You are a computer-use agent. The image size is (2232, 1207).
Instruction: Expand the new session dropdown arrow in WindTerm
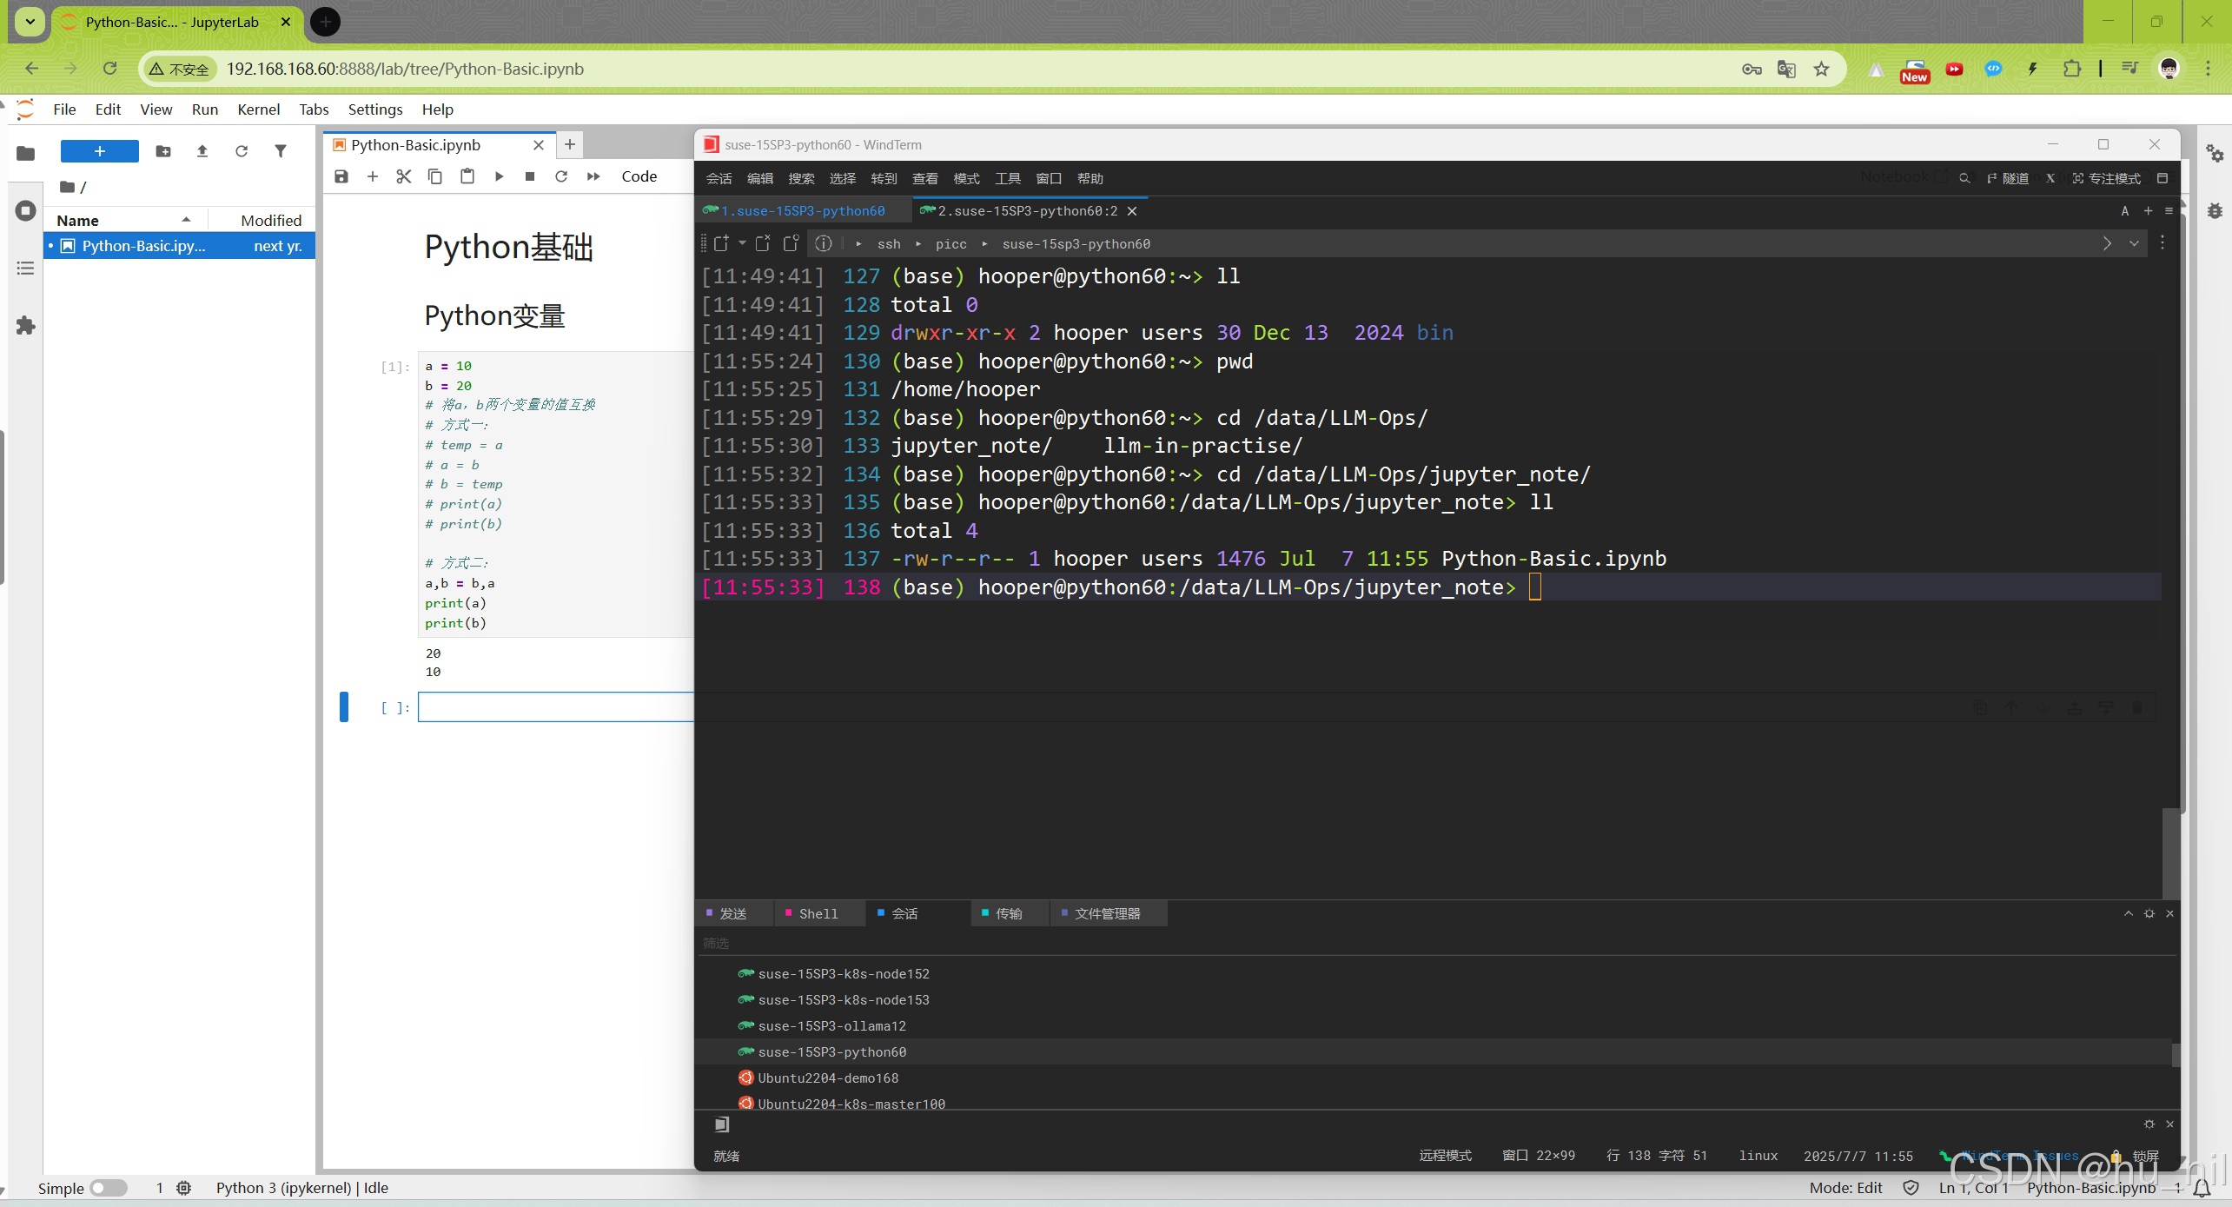pyautogui.click(x=742, y=243)
